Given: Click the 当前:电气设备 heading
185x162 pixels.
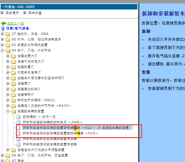Looking at the screenshot, I should (18, 28).
